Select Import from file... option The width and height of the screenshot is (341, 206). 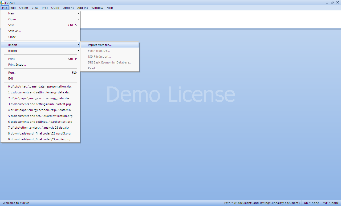110,45
